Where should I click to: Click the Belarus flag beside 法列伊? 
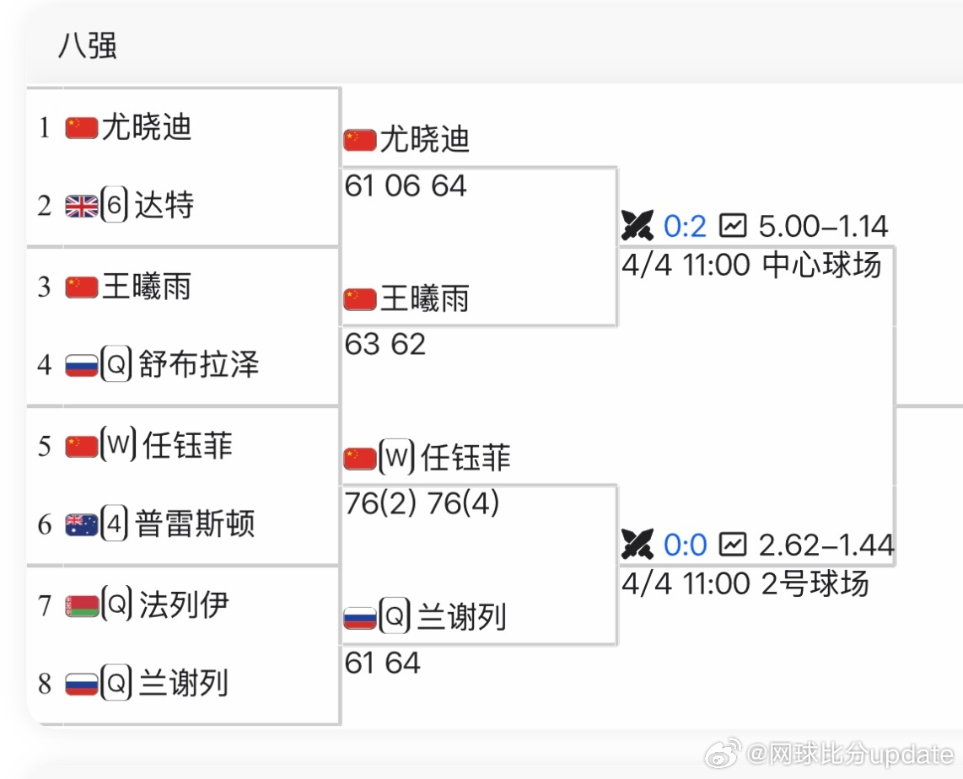point(80,604)
